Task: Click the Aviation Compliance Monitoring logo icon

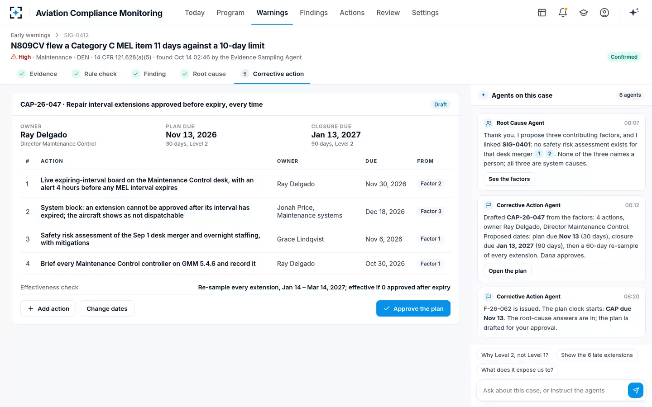Action: [x=16, y=13]
